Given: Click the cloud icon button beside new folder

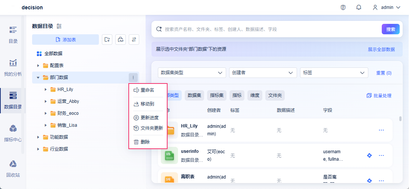Looking at the screenshot, I should click(x=121, y=40).
